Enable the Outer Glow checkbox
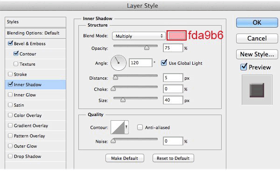 (x=10, y=146)
